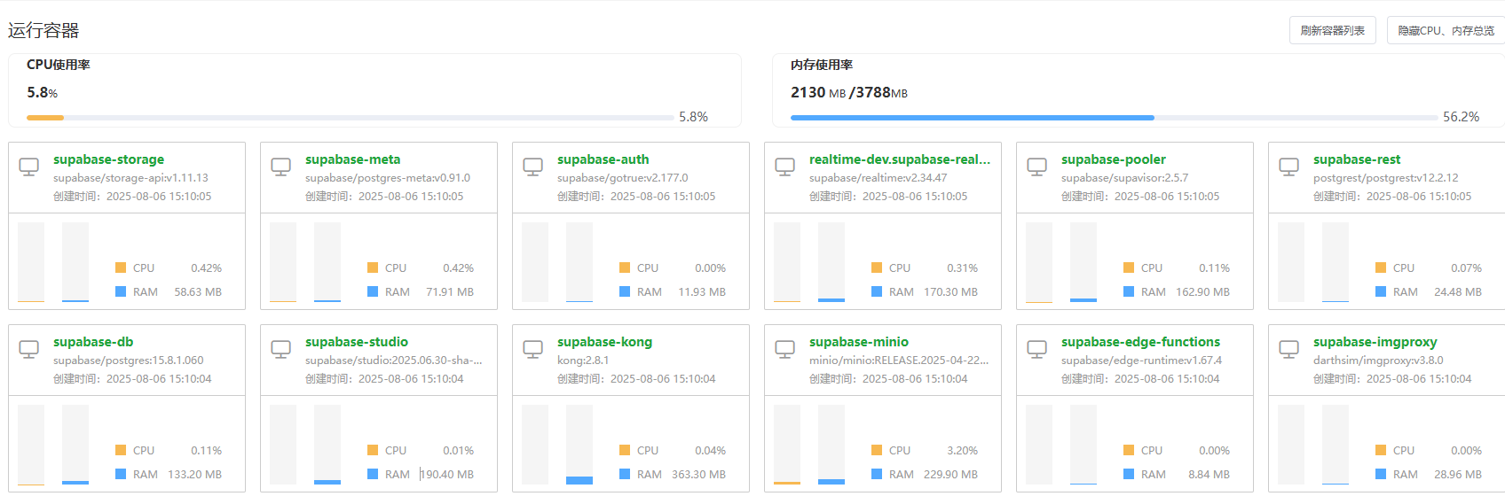The image size is (1505, 504).
Task: Click the image name supabase/gotrue:v2.177.0
Action: pyautogui.click(x=622, y=178)
